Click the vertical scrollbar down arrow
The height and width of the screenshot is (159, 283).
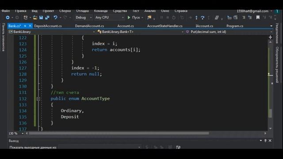tap(270, 129)
